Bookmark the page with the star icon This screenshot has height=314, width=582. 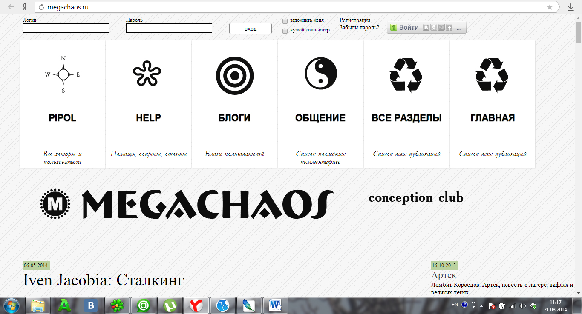pos(550,7)
